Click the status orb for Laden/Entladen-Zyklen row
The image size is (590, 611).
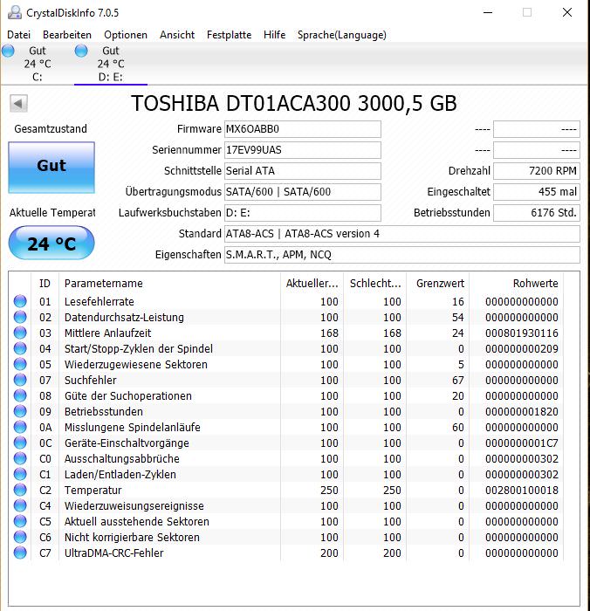20,474
